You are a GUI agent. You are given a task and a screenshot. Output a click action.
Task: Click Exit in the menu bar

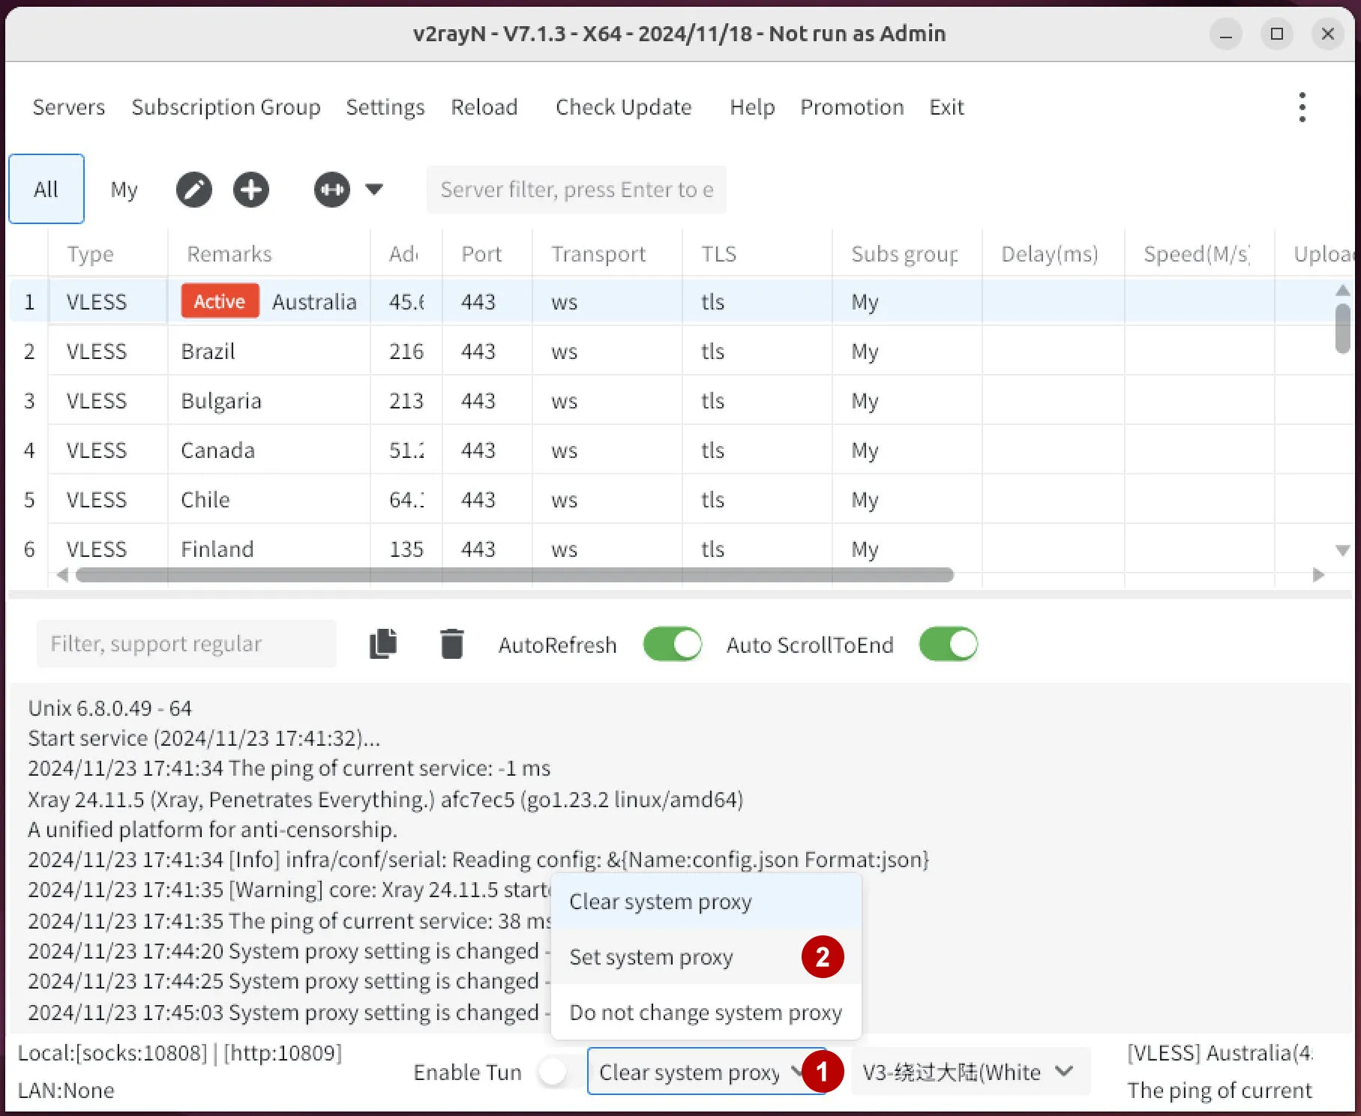tap(946, 107)
